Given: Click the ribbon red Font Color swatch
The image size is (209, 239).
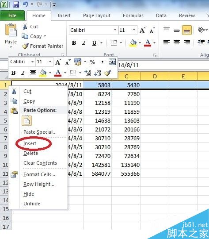Looking at the screenshot, I should (x=148, y=43).
